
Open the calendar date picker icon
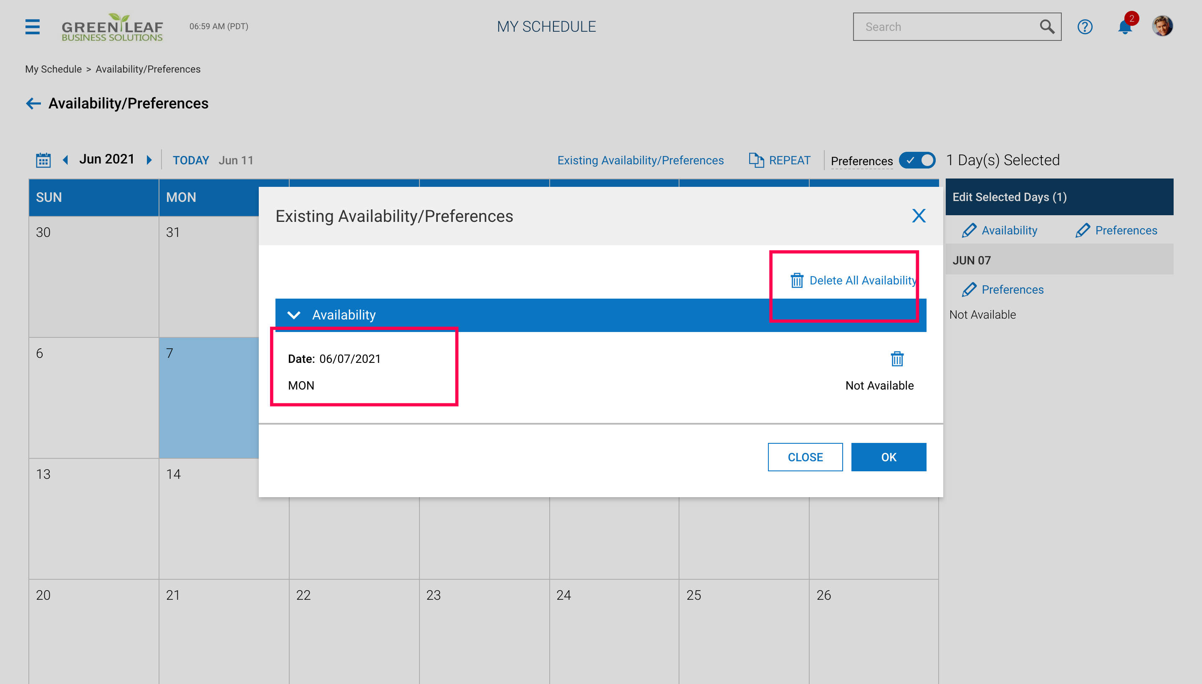[x=43, y=160]
